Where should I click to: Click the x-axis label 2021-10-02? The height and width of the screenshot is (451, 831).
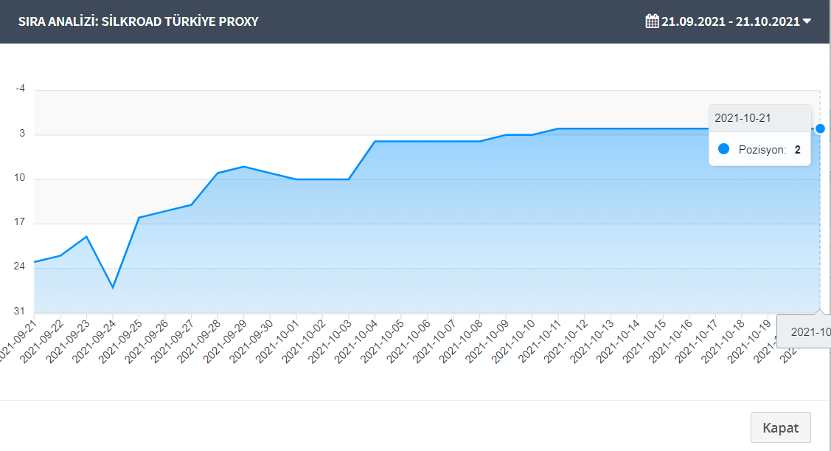tap(303, 340)
